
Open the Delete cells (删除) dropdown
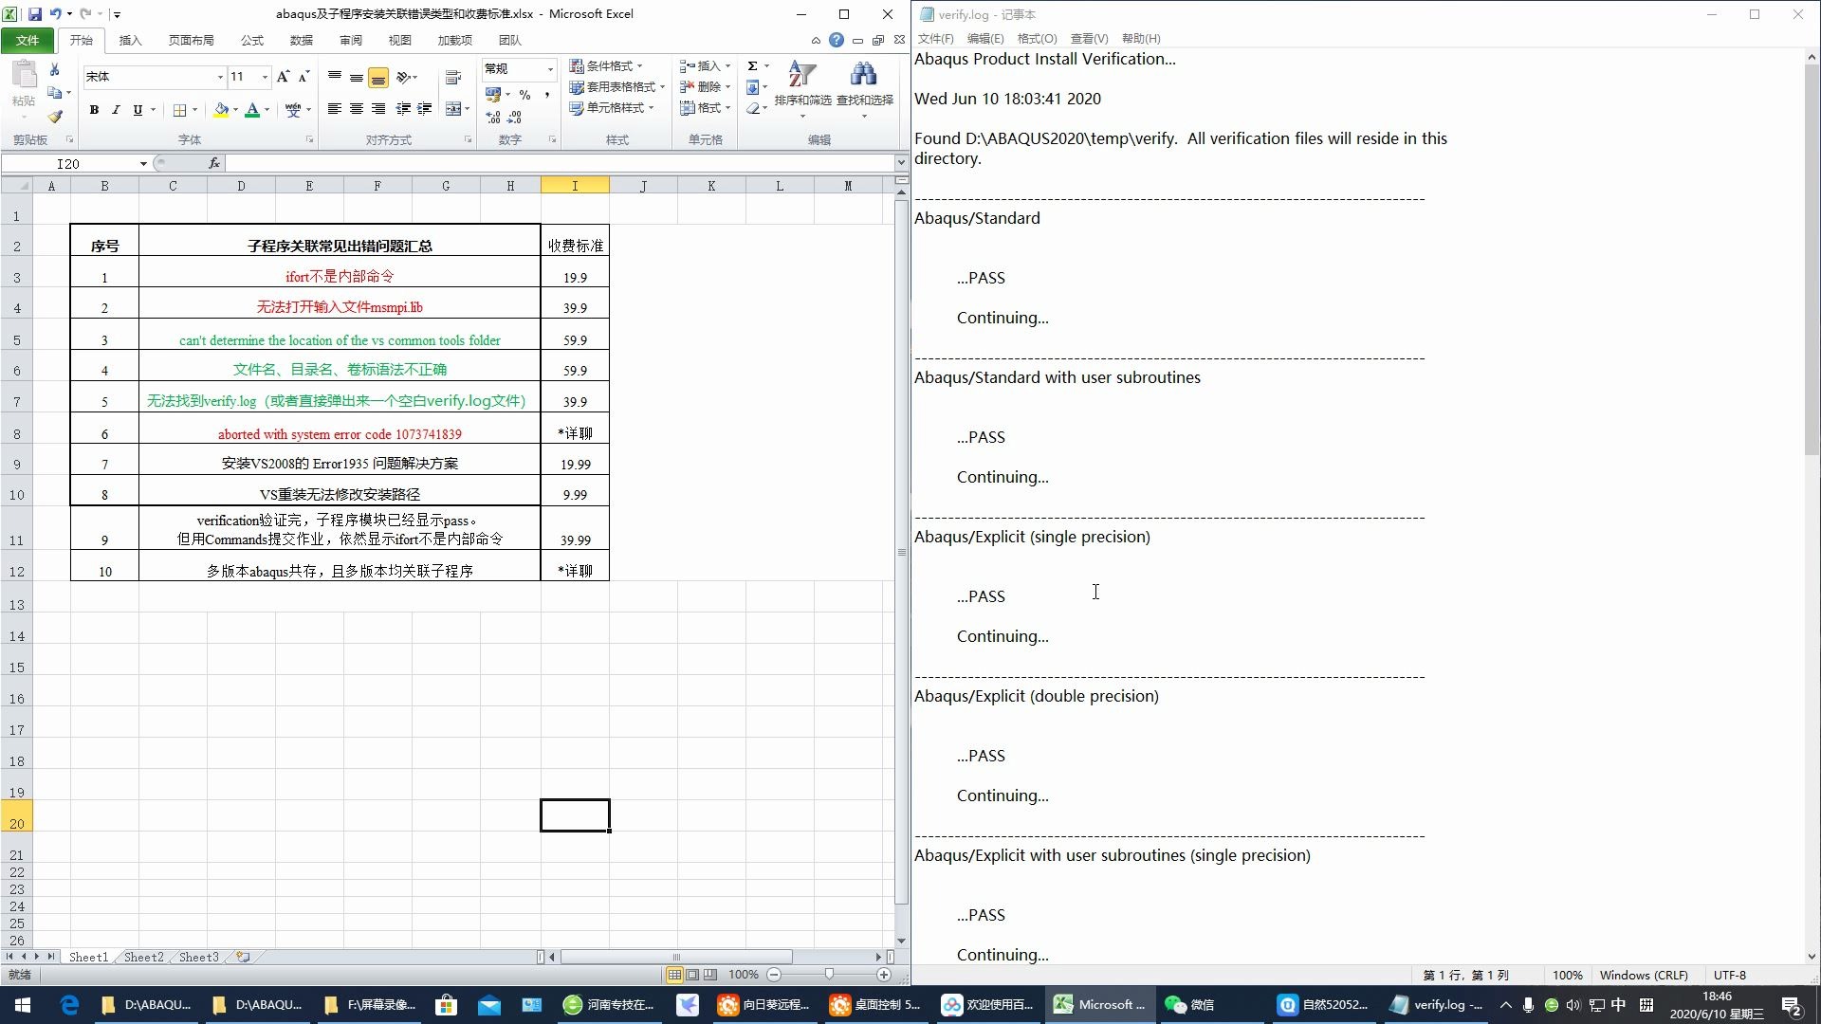pyautogui.click(x=705, y=87)
